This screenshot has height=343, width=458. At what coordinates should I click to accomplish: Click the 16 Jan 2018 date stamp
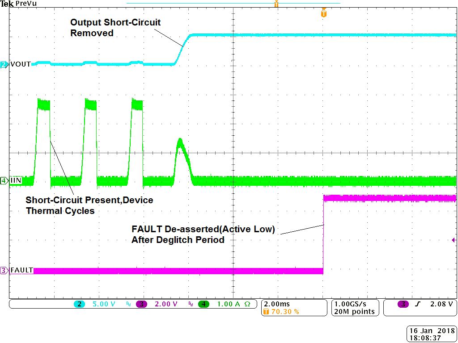431,331
